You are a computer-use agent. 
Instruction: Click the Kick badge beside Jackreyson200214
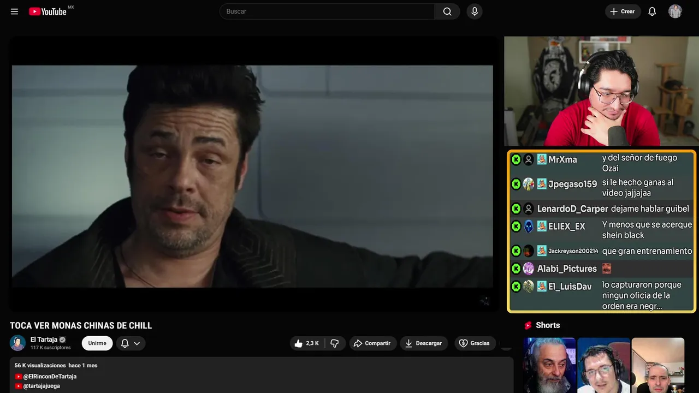(x=516, y=251)
